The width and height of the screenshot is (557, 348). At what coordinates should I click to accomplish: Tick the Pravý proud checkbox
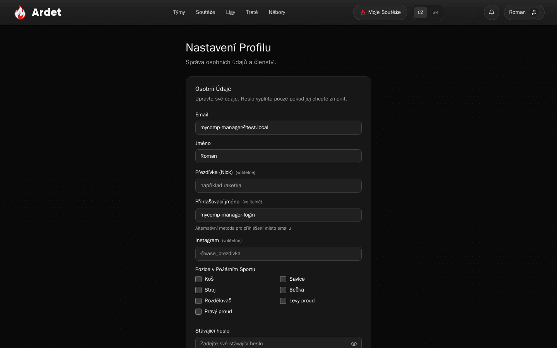click(198, 312)
